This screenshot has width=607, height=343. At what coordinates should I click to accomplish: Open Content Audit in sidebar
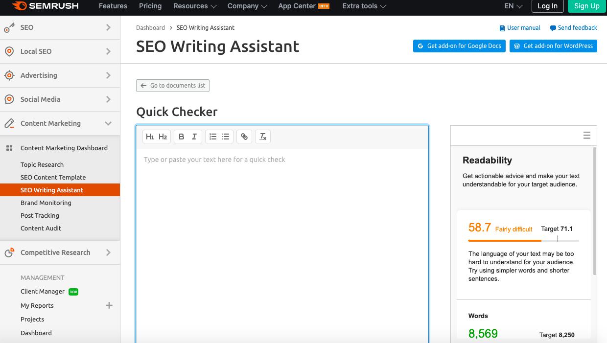(x=41, y=228)
